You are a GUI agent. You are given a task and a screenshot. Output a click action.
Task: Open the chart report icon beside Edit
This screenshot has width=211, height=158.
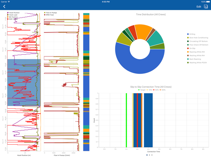coord(206,6)
